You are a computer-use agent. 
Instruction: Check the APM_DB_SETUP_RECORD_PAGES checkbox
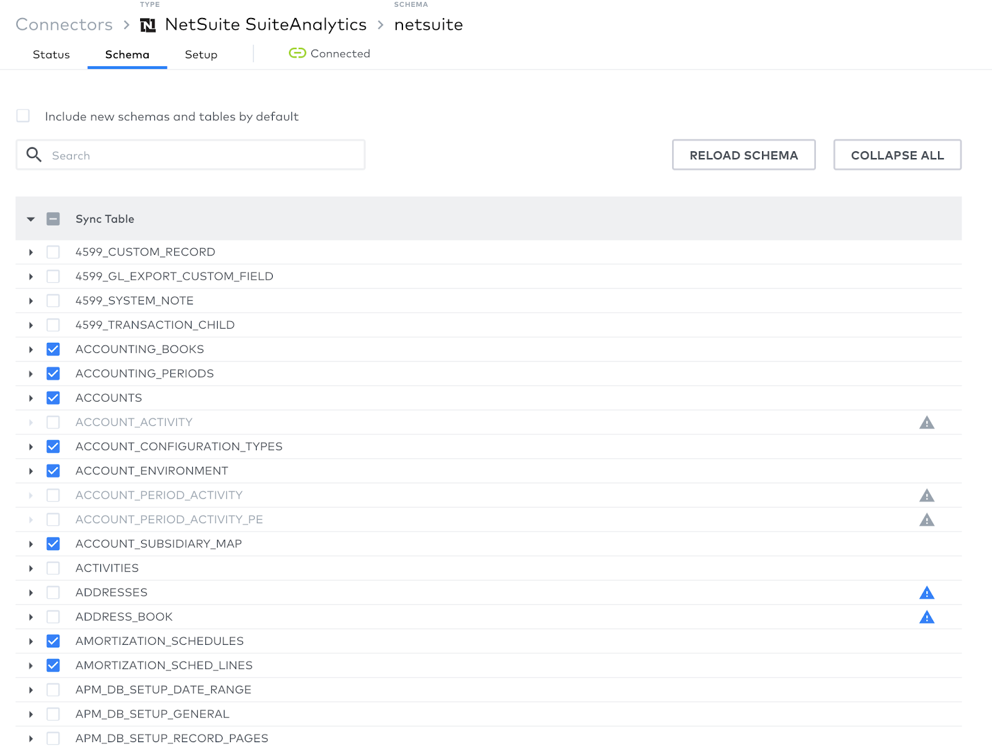[x=53, y=738]
